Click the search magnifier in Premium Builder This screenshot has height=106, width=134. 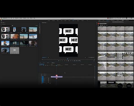tap(104, 25)
